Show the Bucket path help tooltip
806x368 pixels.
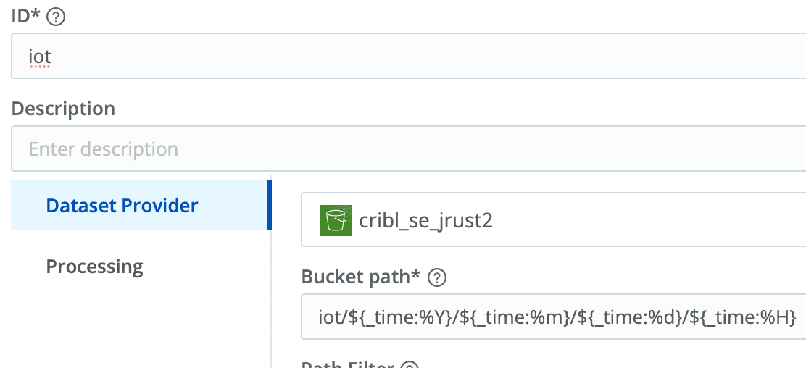437,277
